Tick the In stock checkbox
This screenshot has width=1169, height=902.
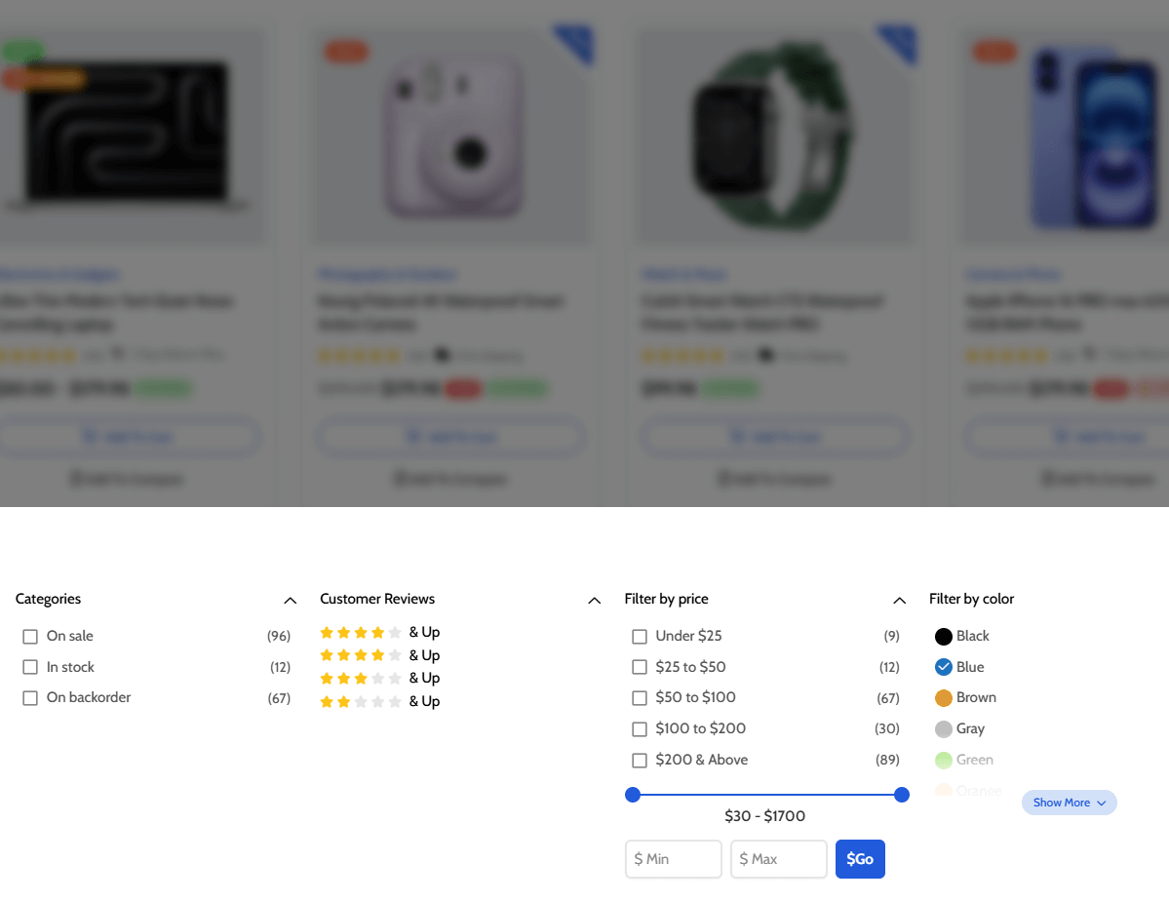(30, 668)
